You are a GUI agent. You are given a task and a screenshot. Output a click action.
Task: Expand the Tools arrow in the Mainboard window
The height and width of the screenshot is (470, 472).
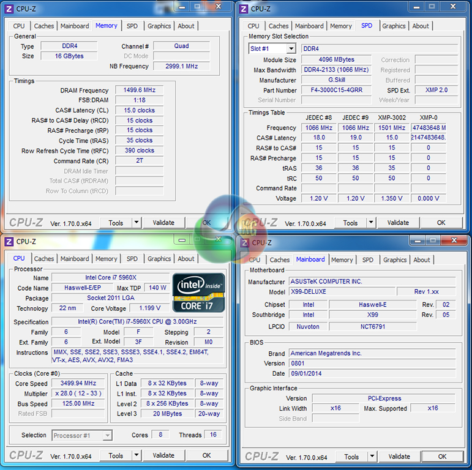[x=372, y=457]
